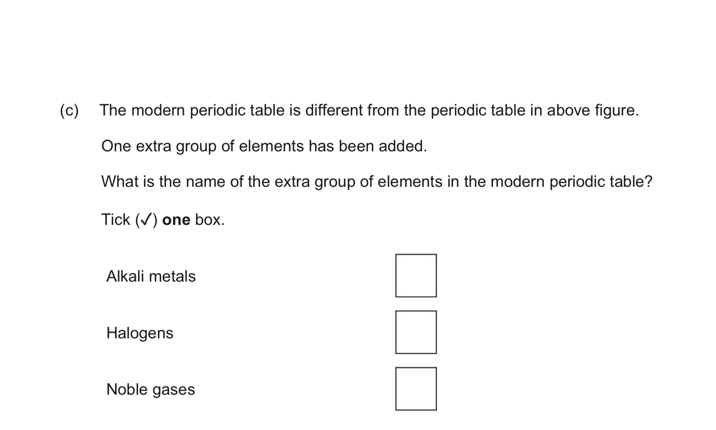Screen dimensions: 716x430
Task: Tick the Halogens checkbox
Action: (416, 332)
